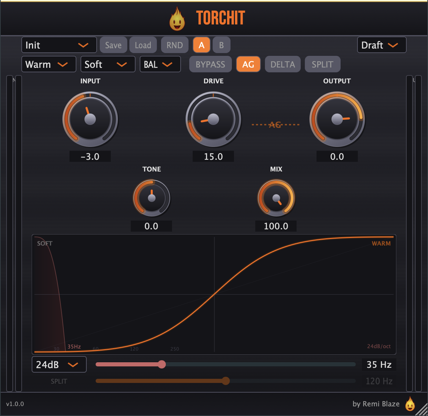
Task: Click the 35Hz marker in the graph
Action: click(74, 346)
